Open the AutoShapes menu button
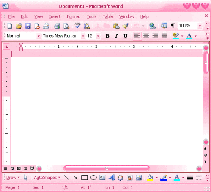Viewport: 211px width, 192px height. click(x=47, y=178)
